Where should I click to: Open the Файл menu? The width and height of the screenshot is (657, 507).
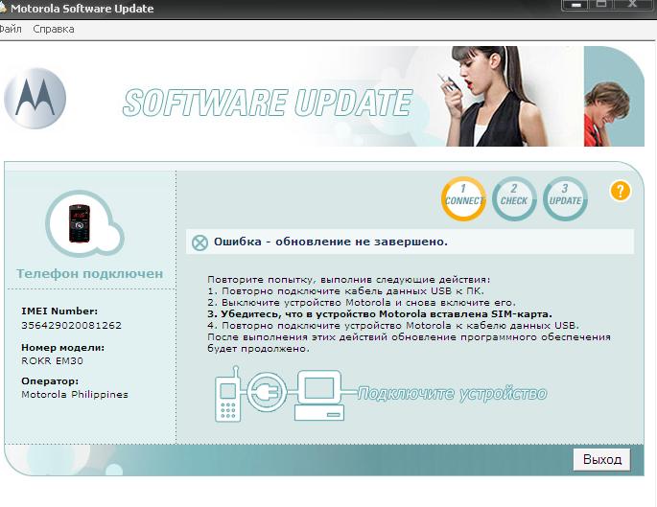[11, 30]
